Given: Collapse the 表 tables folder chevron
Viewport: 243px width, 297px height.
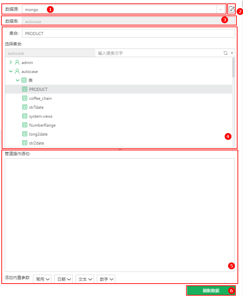Looking at the screenshot, I should point(18,80).
